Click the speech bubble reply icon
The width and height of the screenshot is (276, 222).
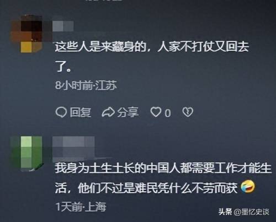61,112
